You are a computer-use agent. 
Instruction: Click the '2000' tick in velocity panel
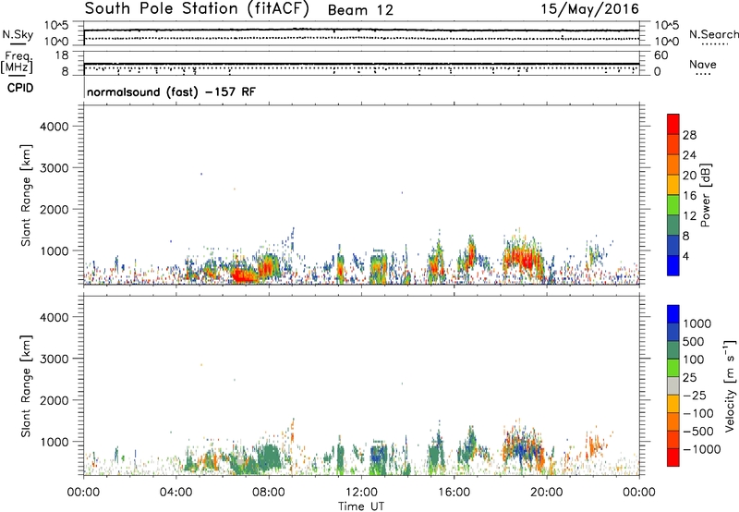pos(55,400)
